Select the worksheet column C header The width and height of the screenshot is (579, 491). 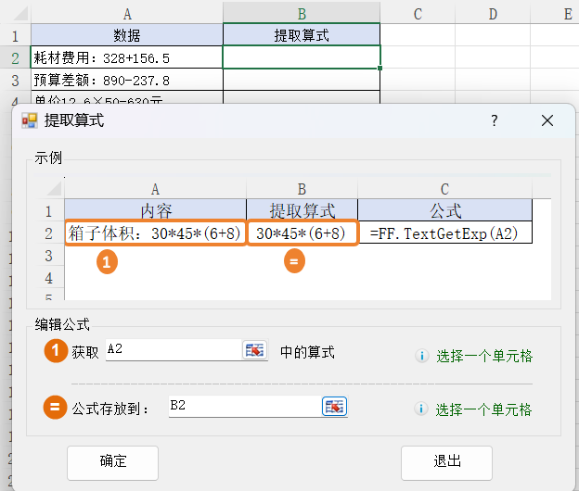point(418,13)
